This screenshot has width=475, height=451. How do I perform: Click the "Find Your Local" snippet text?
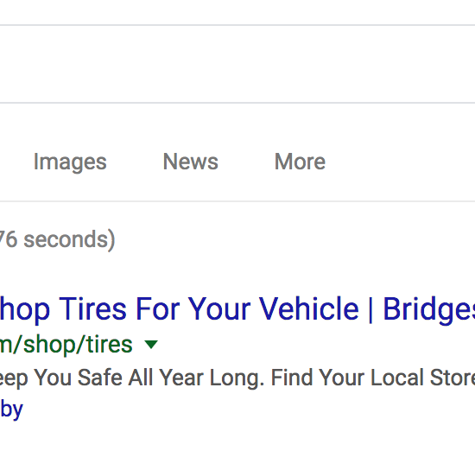tap(348, 378)
